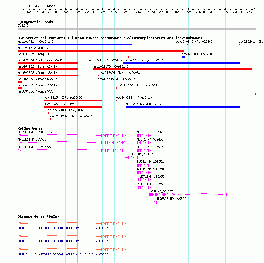Select variant label esv2164289 (Bentley2008)
This screenshot has width=264, height=263.
tap(71, 116)
